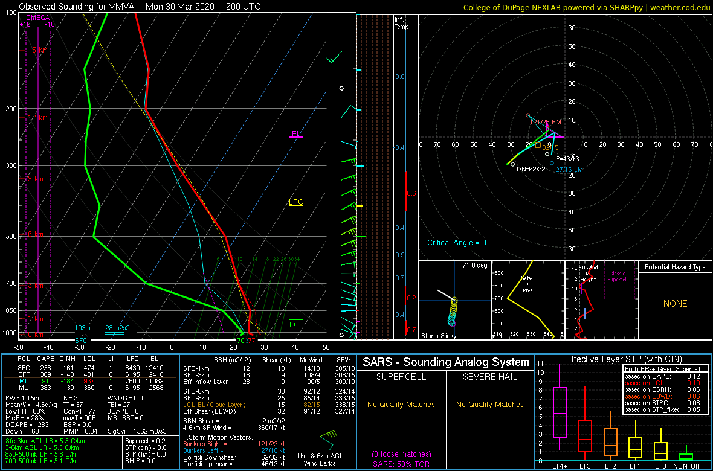Click 'No Quality Matches' under SEVERE HAIL

coord(491,404)
